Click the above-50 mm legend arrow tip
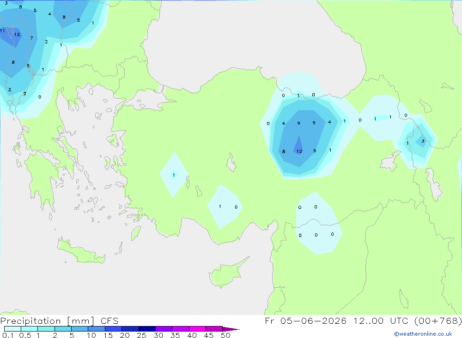Image resolution: width=462 pixels, height=338 pixels. (231, 329)
